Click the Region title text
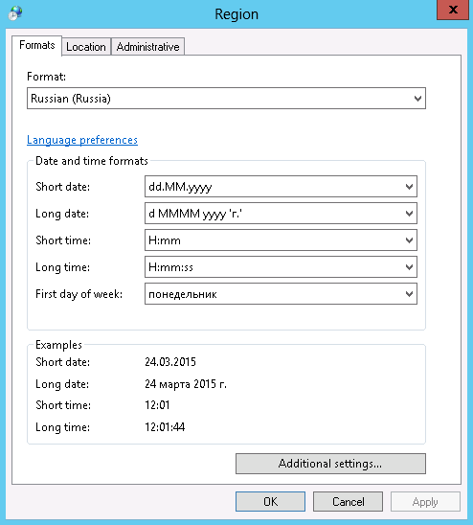Image resolution: width=473 pixels, height=525 pixels. pos(236,14)
